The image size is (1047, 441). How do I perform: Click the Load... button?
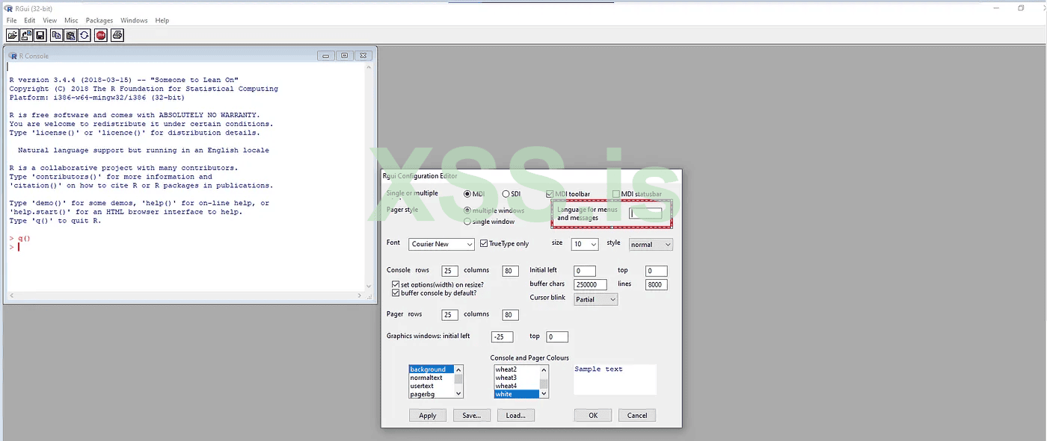(x=516, y=415)
